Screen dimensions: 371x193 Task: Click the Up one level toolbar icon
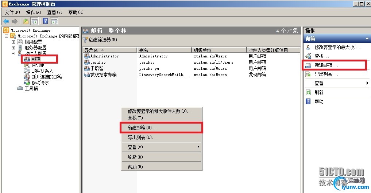click(x=26, y=21)
